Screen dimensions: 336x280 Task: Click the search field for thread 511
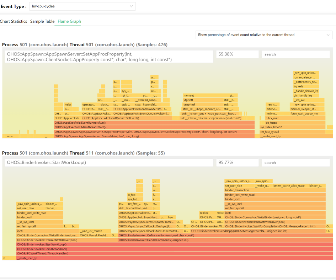coord(295,163)
